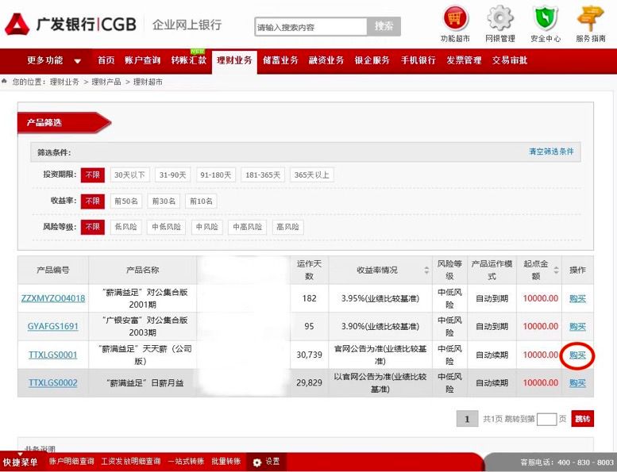Select the 前10名 yield rate filter

tap(201, 201)
